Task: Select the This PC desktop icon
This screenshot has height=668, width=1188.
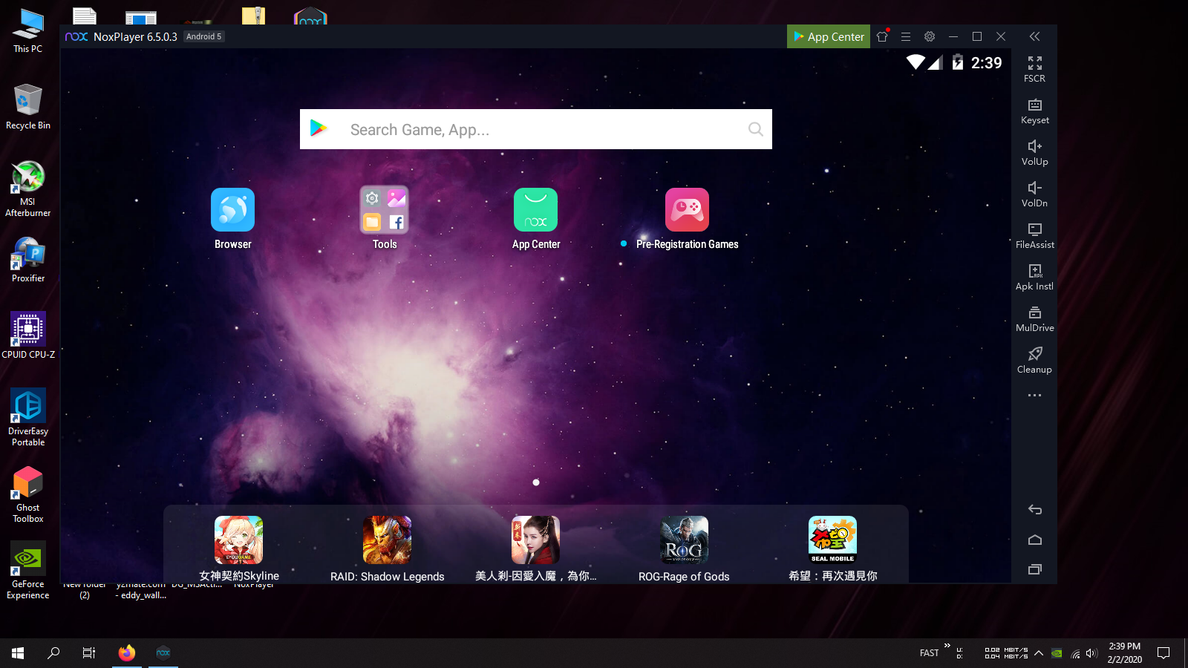Action: (x=28, y=31)
